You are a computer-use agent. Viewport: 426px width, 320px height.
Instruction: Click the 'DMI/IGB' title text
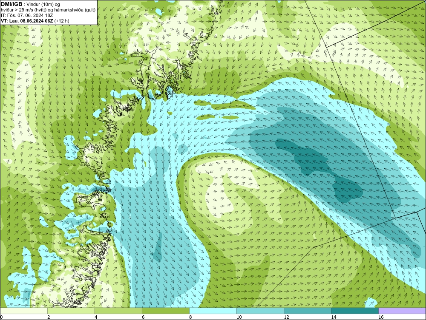tap(12, 4)
